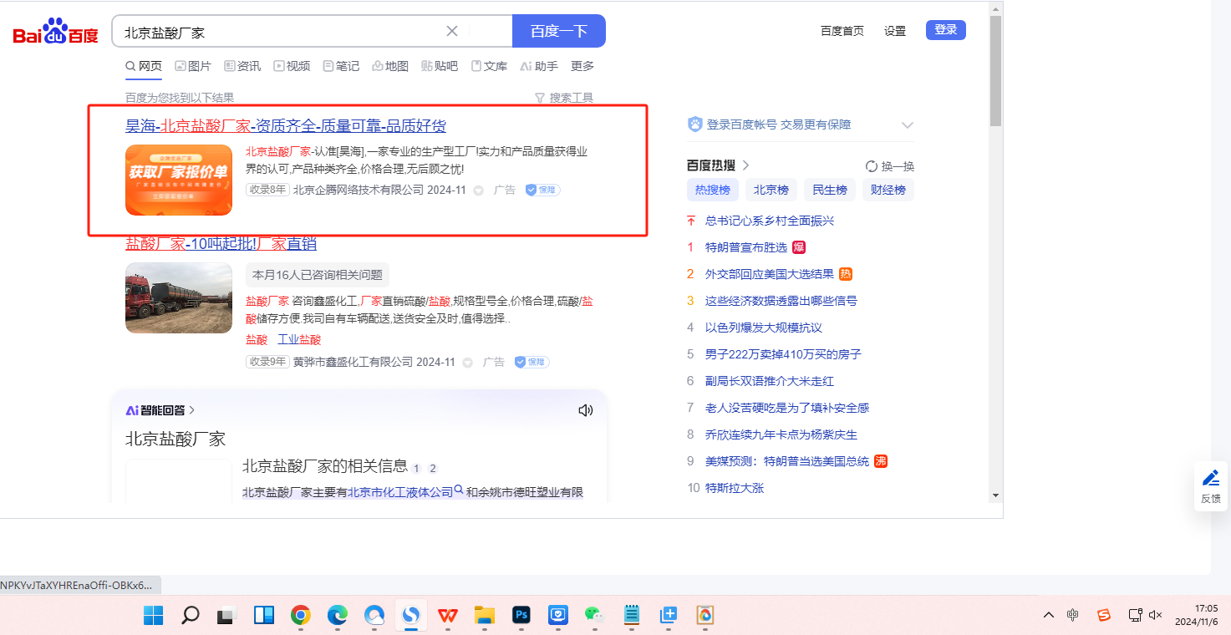
Task: Show hidden system tray icons
Action: tap(1048, 615)
